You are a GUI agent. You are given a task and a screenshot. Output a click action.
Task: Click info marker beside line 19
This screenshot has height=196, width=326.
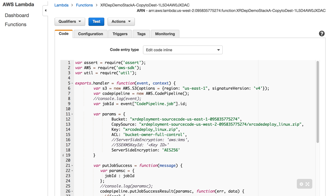(63, 155)
